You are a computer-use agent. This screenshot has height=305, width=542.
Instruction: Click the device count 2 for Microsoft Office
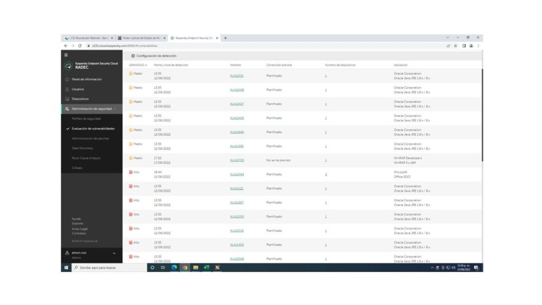pyautogui.click(x=326, y=174)
